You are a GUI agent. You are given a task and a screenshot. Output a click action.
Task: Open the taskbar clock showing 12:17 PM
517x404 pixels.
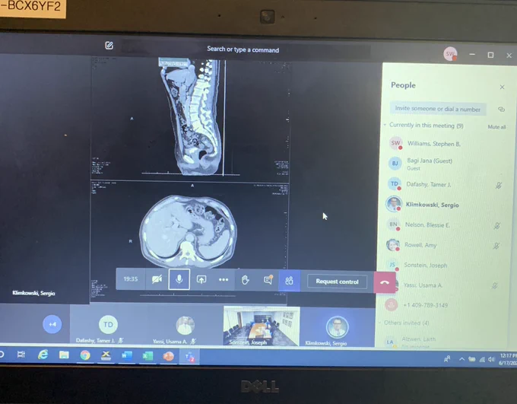click(x=508, y=359)
